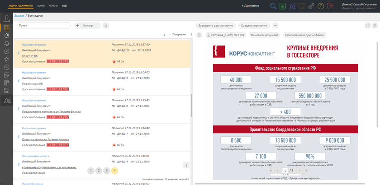380x185 pixels.
Task: Click the Поиск search input field
Action: (43, 26)
